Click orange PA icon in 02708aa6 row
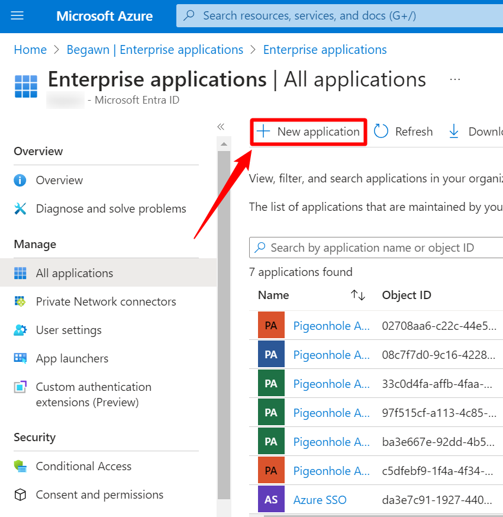Image resolution: width=503 pixels, height=517 pixels. [271, 325]
